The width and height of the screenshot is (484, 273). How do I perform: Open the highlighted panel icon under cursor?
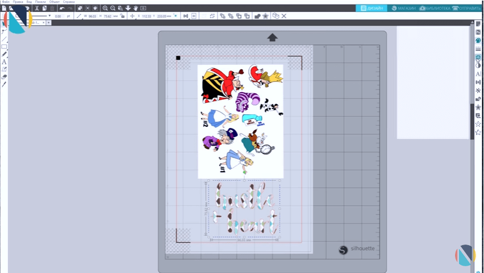pyautogui.click(x=478, y=57)
